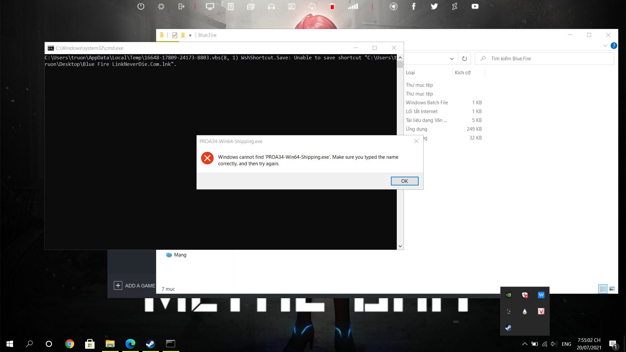Toggle checkmark properties icon in Explorer title bar
Viewport: 626px width, 352px height.
click(x=175, y=35)
